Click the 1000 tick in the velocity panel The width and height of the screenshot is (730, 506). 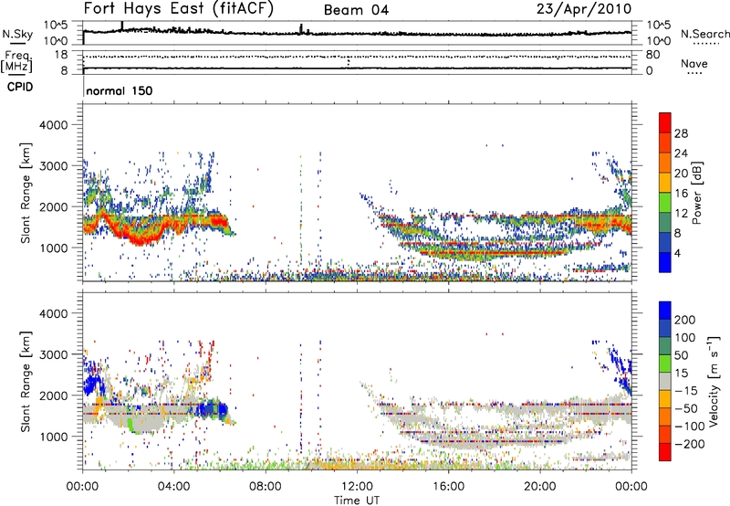(x=53, y=437)
